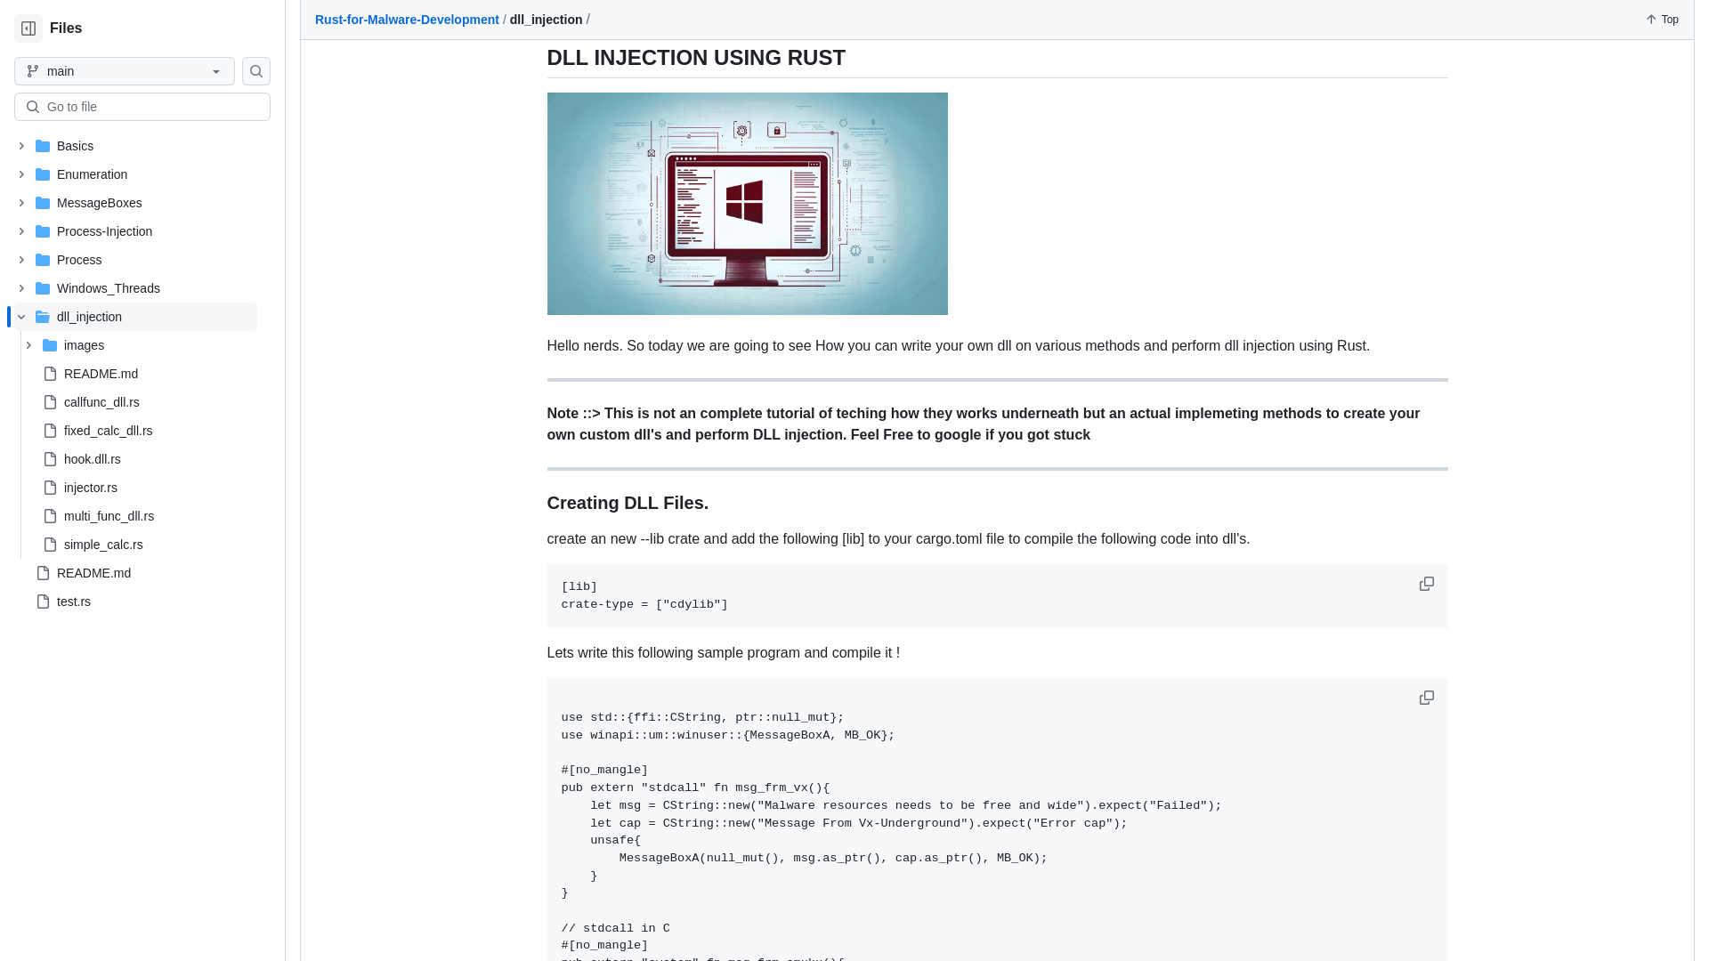Screen dimensions: 1709x961
Task: Click the hook.dll.rs file icon
Action: coord(50,459)
